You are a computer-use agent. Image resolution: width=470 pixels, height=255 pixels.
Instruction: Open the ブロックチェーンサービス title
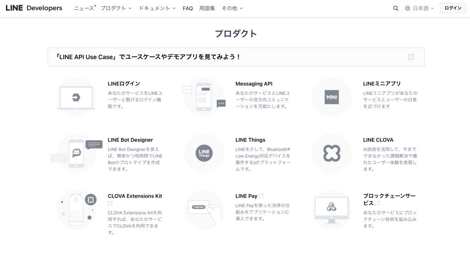click(389, 200)
